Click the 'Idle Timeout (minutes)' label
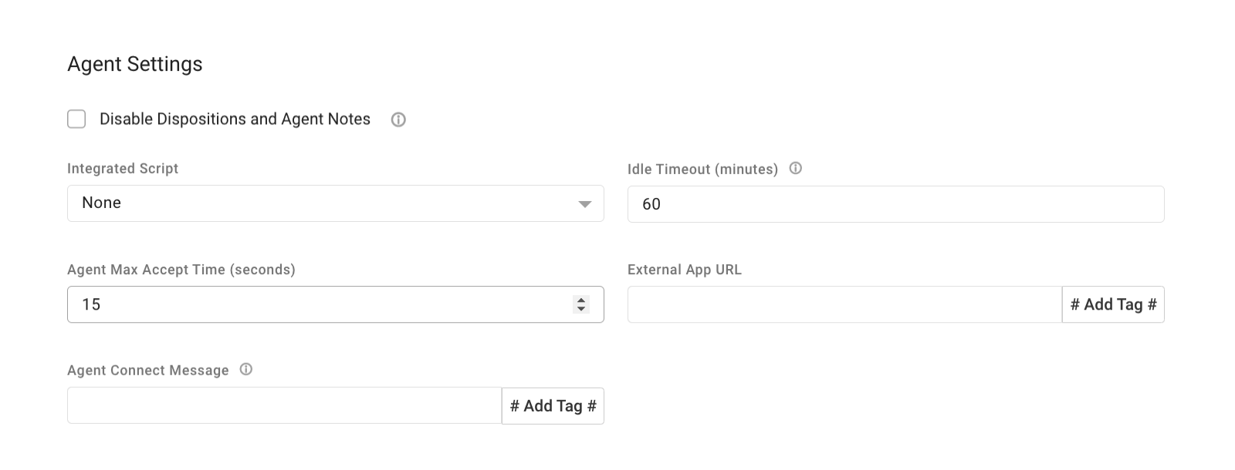The height and width of the screenshot is (470, 1235). pos(702,169)
